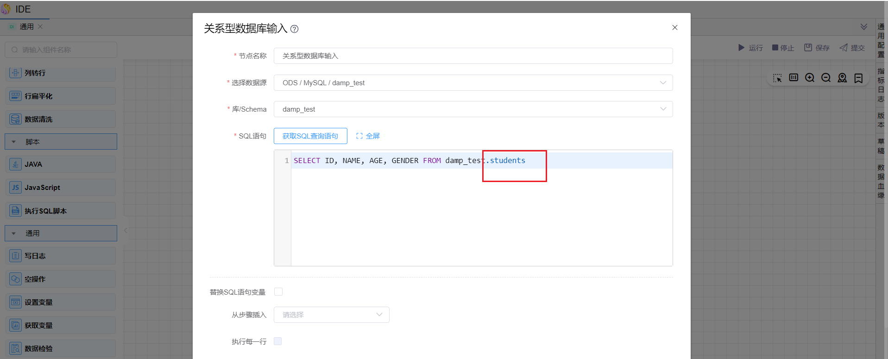
Task: Click the locate-position canvas icon
Action: pos(842,78)
